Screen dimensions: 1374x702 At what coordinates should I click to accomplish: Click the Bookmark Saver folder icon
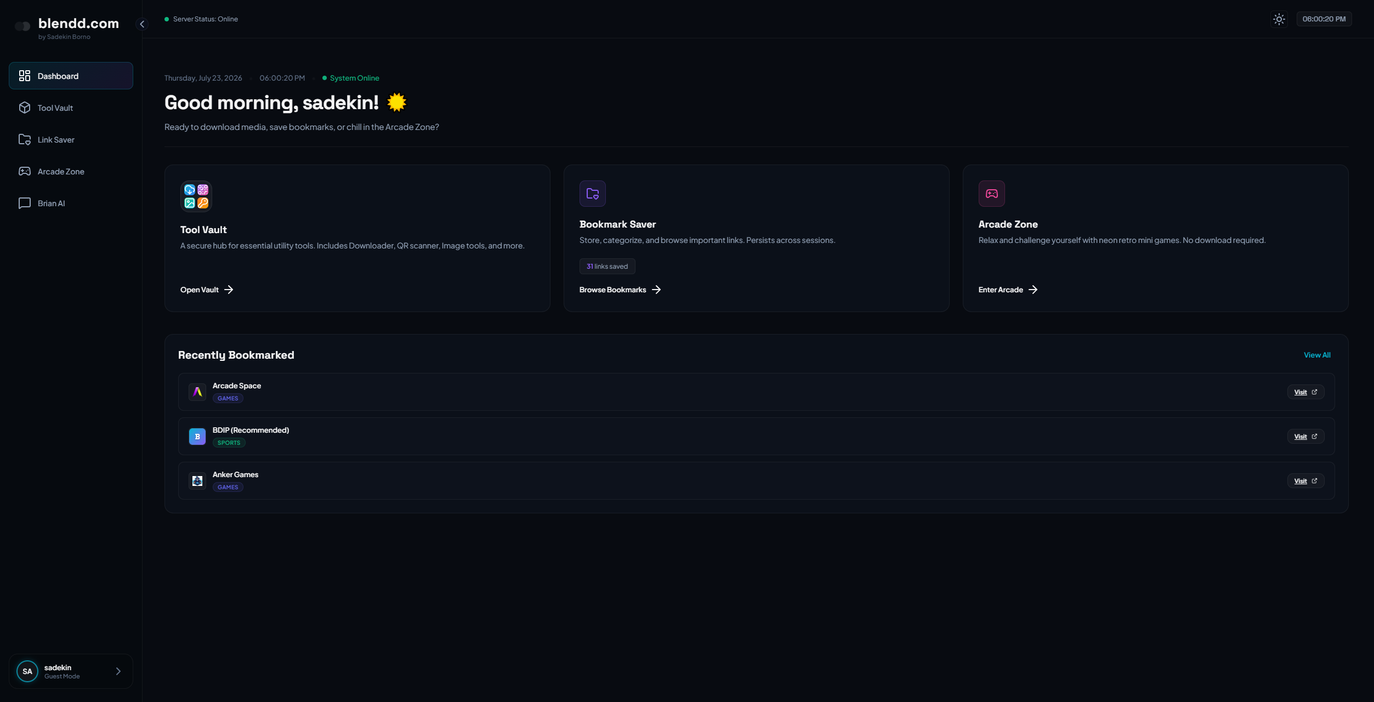(x=593, y=194)
